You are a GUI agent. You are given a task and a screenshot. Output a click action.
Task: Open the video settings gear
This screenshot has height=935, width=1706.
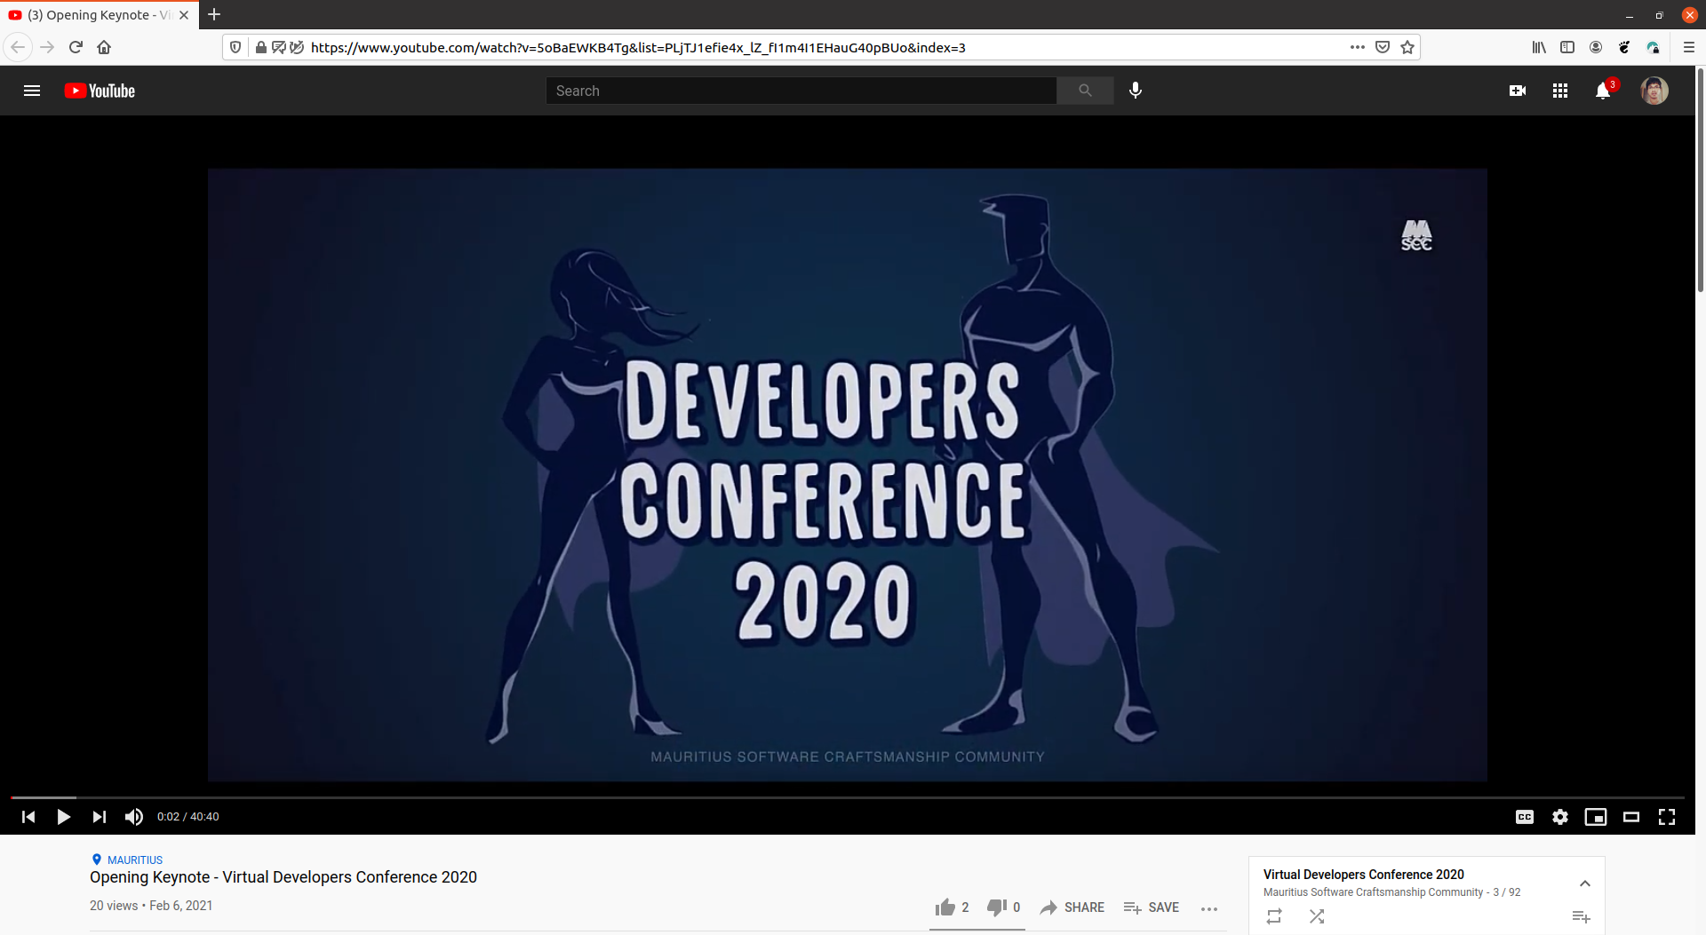pyautogui.click(x=1560, y=816)
